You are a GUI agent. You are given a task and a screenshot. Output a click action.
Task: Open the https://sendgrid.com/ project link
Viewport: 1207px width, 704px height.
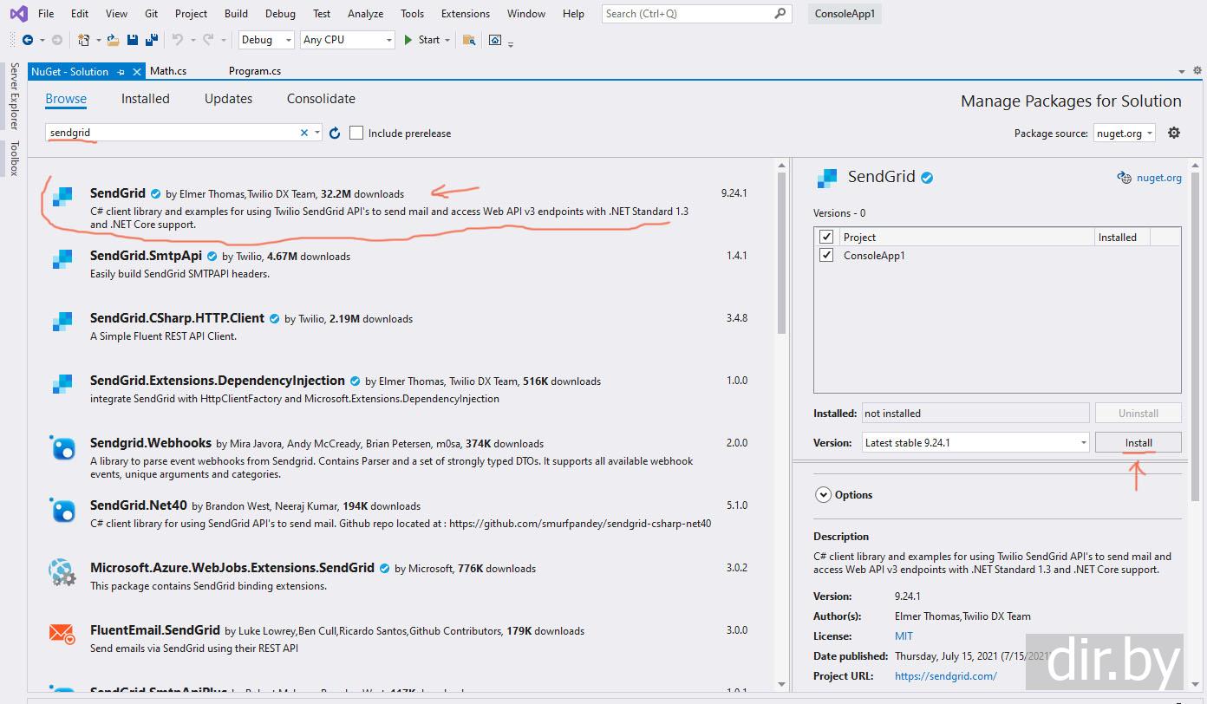945,676
